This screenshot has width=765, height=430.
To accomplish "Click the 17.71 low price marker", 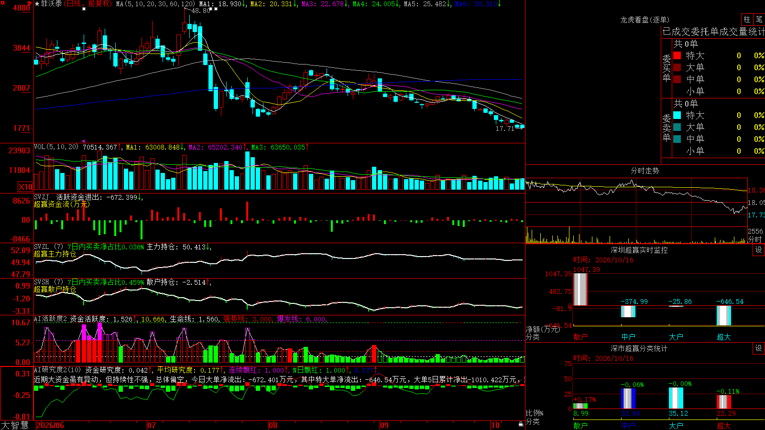I will point(505,129).
